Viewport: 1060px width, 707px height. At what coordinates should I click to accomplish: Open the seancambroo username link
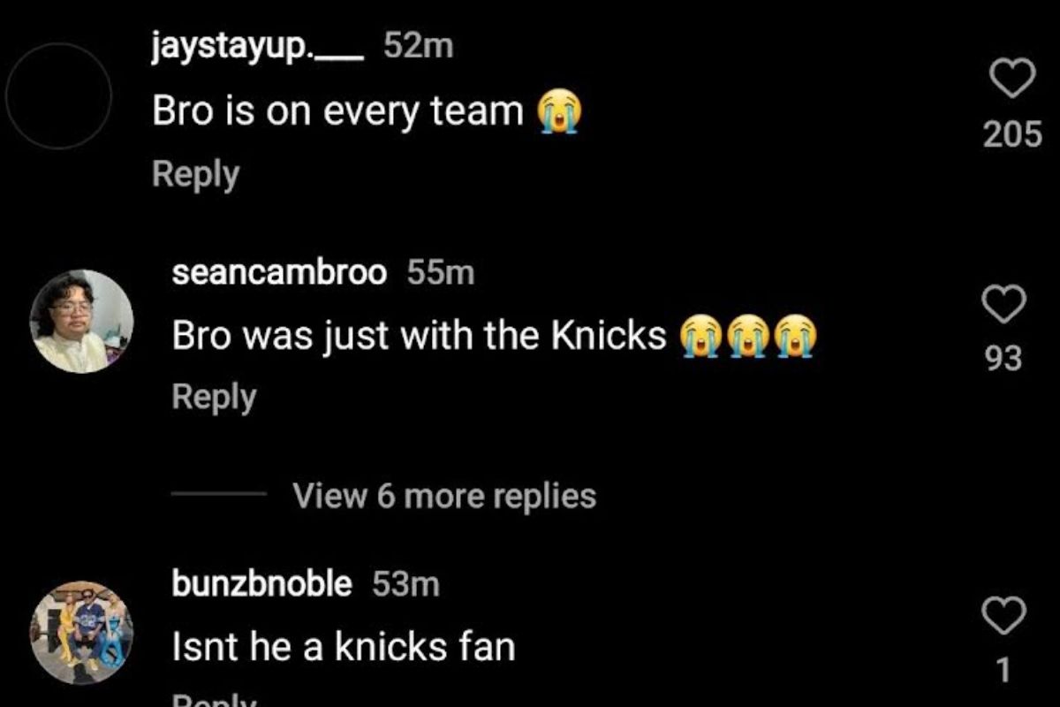(279, 273)
